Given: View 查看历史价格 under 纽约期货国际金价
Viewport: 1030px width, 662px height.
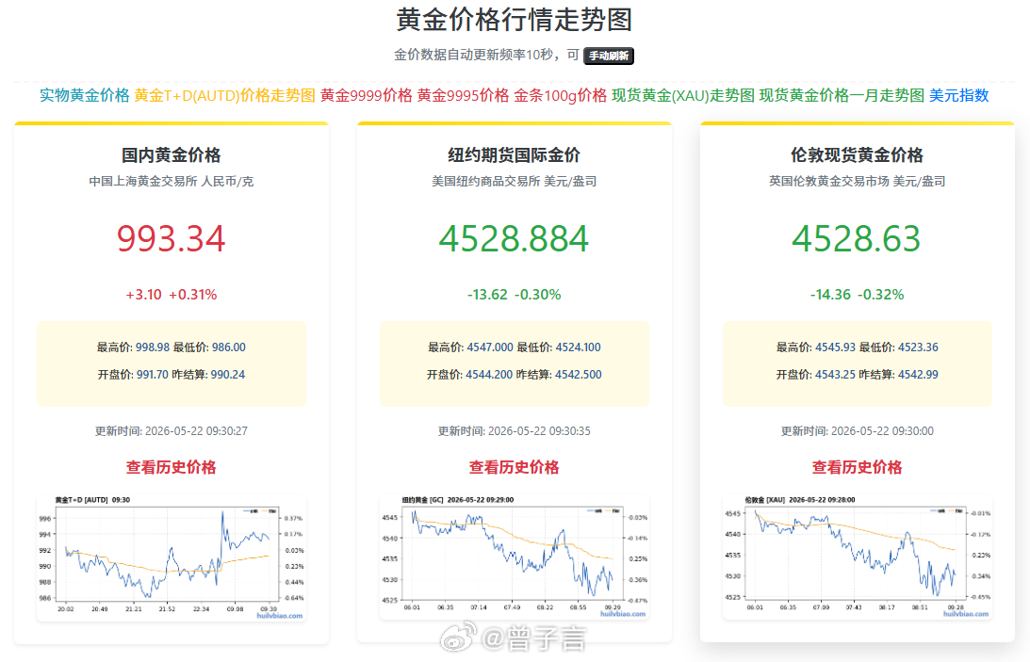Looking at the screenshot, I should pyautogui.click(x=514, y=467).
